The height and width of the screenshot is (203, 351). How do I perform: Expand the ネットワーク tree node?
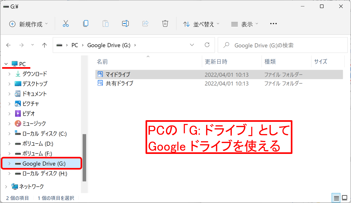click(x=6, y=187)
